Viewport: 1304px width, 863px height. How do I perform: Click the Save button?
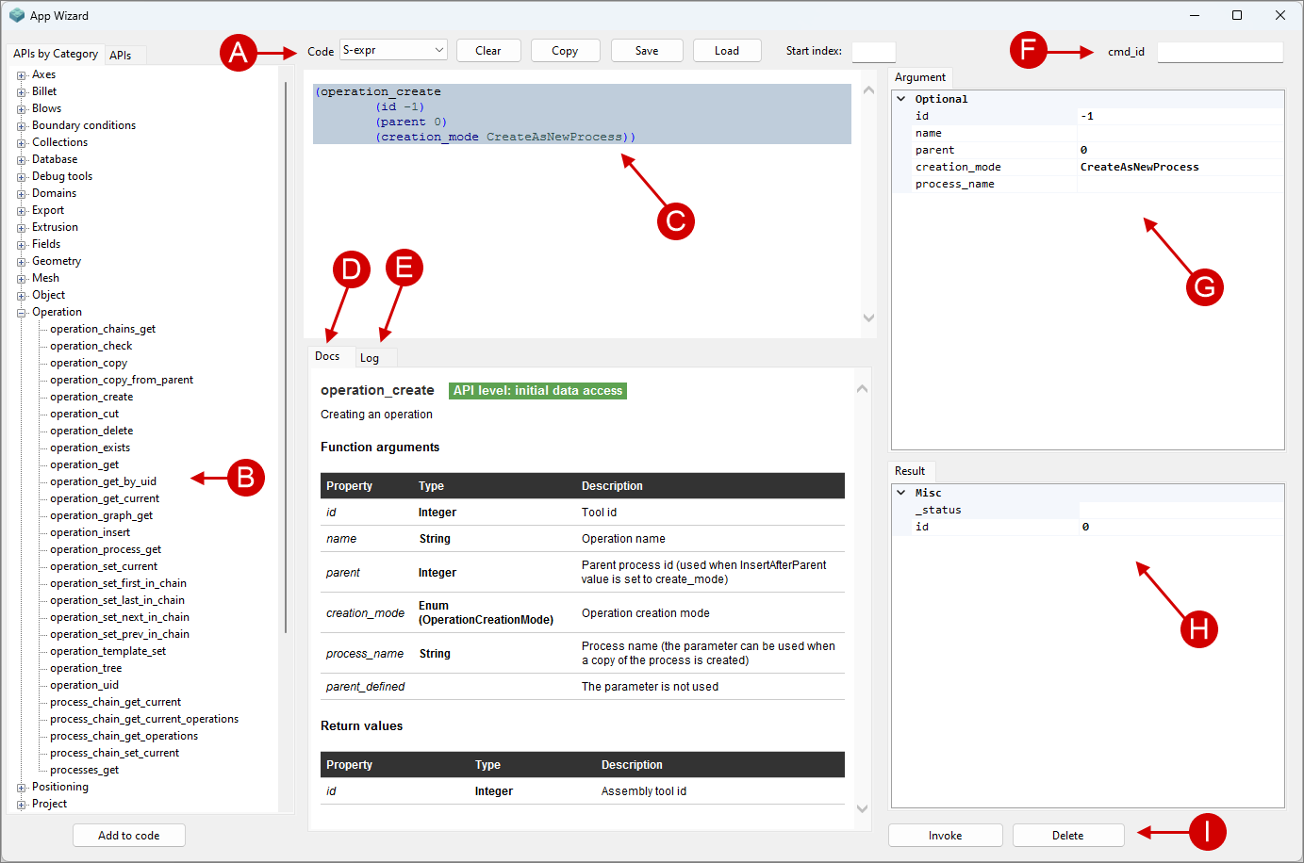pyautogui.click(x=647, y=51)
